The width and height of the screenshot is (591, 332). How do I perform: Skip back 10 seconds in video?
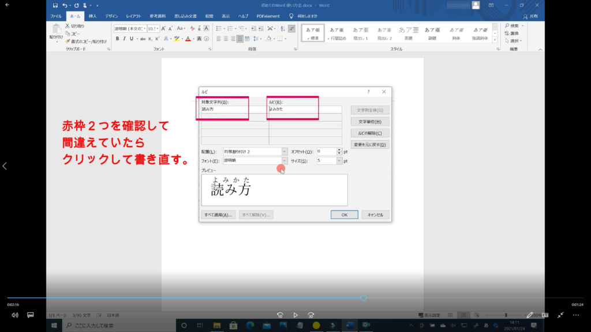[x=280, y=315]
